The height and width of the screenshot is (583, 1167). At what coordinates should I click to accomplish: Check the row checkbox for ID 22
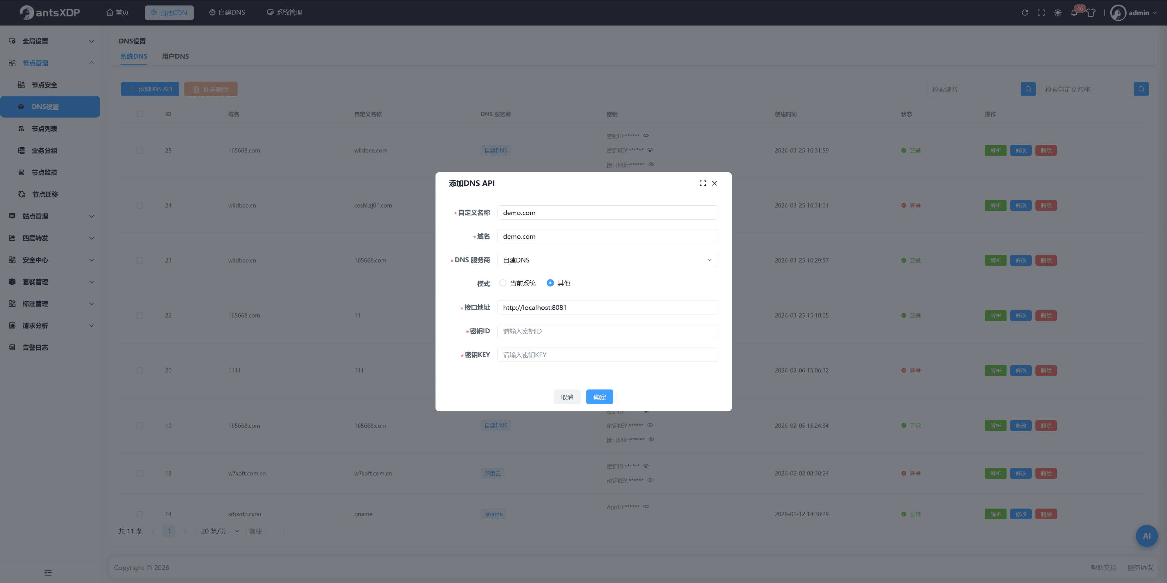[x=139, y=315]
